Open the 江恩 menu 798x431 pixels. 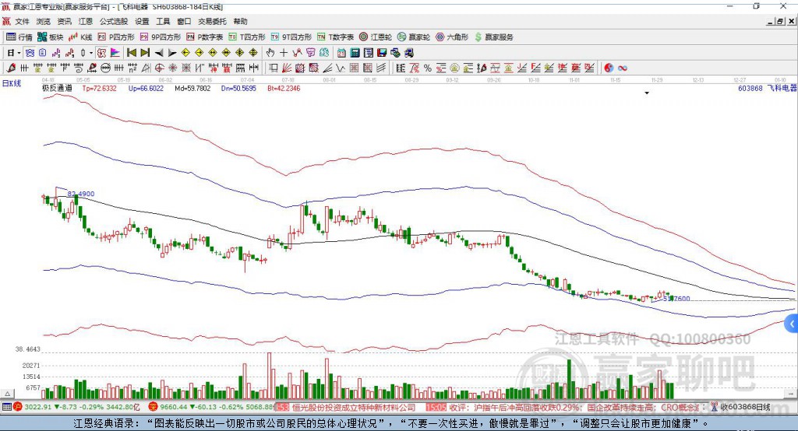[86, 21]
